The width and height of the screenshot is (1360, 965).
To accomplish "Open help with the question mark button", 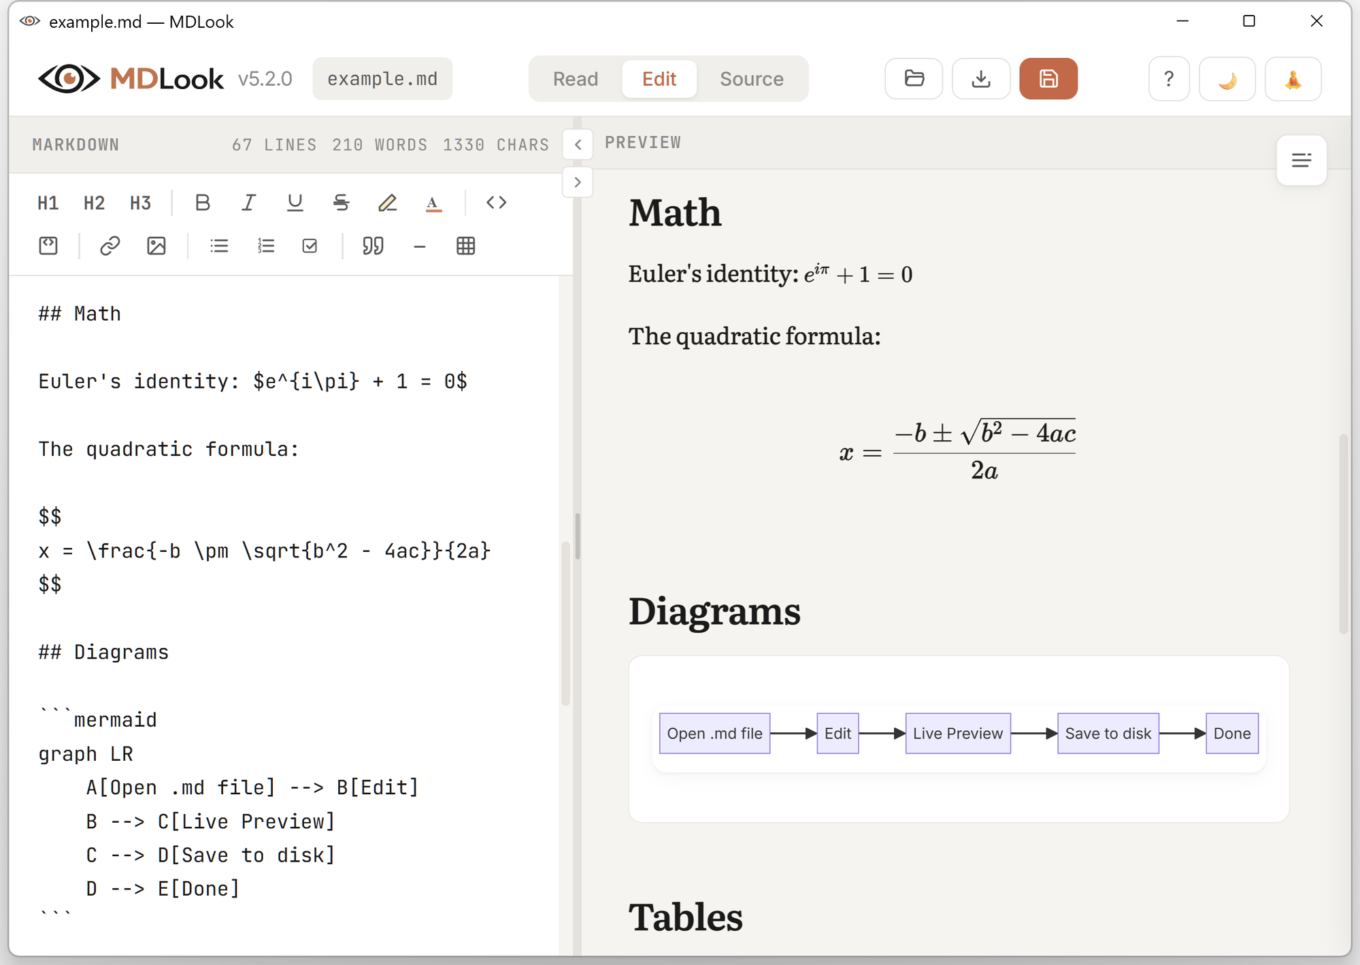I will click(x=1169, y=79).
